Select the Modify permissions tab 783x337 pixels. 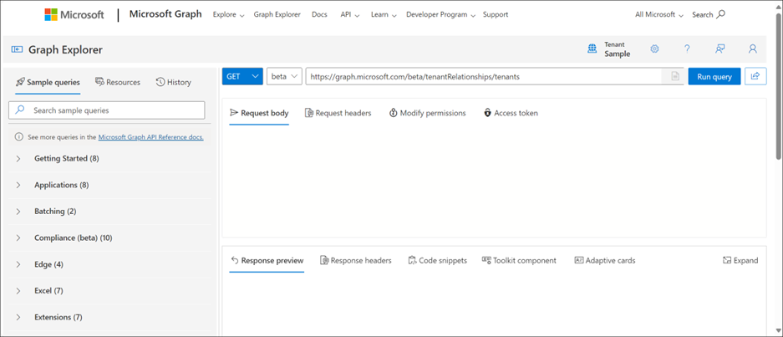427,113
